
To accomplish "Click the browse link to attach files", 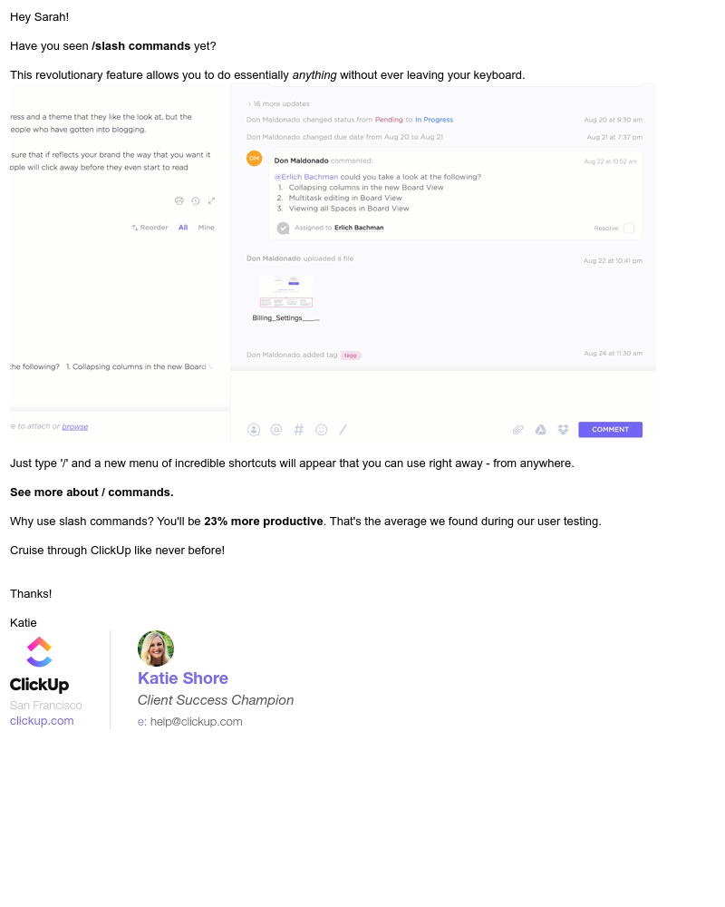I will point(75,427).
